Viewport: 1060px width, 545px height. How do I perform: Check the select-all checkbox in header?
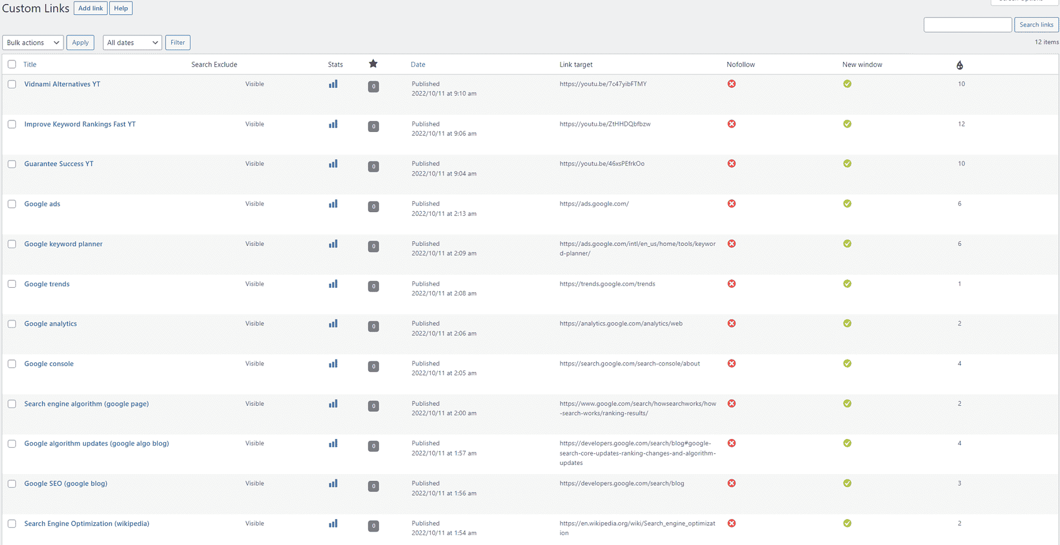point(12,64)
